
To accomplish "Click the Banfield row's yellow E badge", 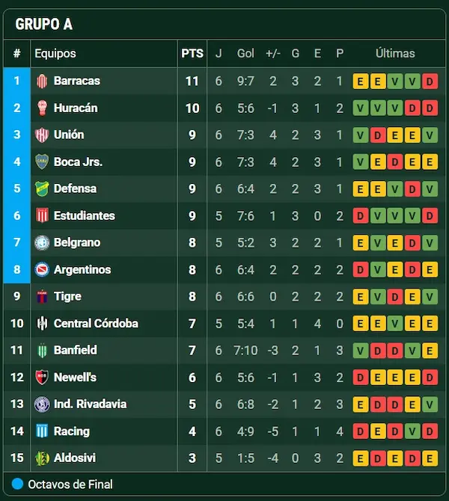I will point(430,351).
